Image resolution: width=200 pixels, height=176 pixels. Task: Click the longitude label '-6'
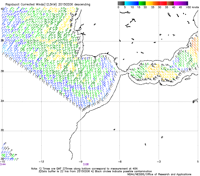(x=120, y=162)
